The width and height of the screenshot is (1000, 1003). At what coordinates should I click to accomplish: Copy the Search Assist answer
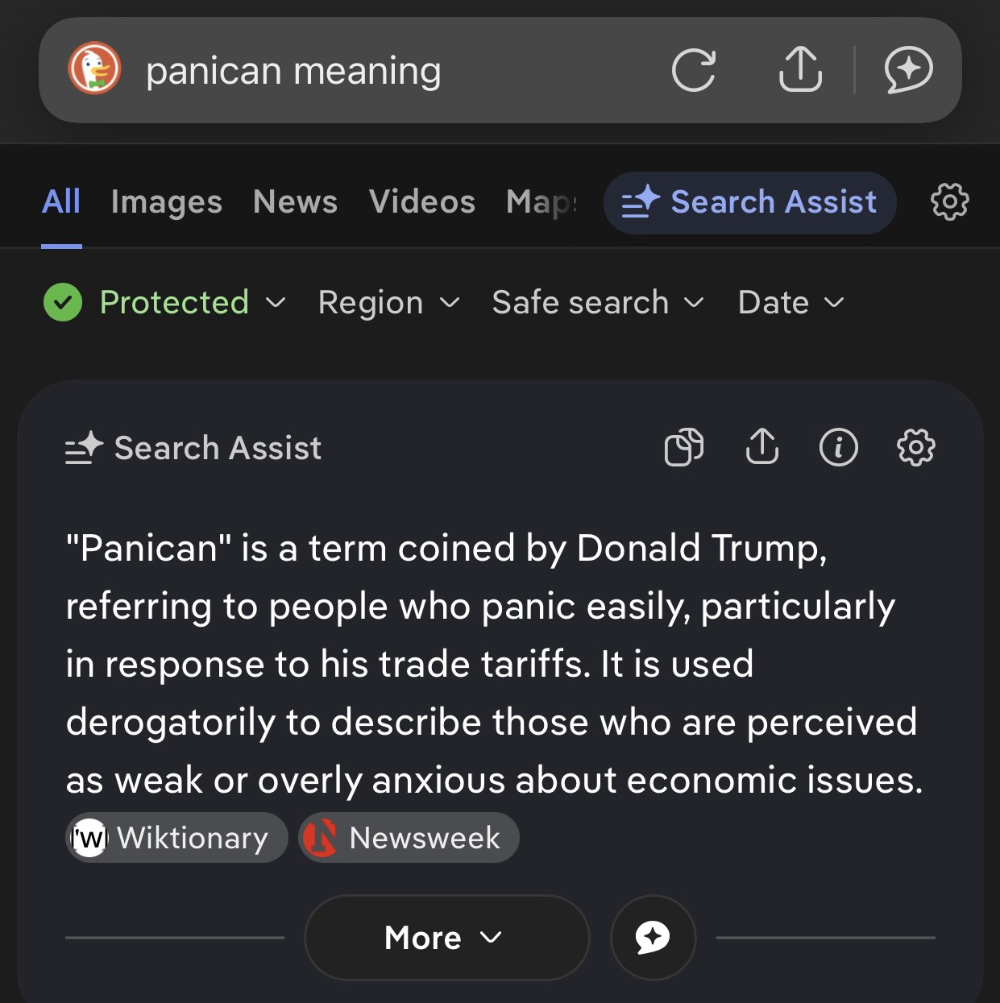683,447
